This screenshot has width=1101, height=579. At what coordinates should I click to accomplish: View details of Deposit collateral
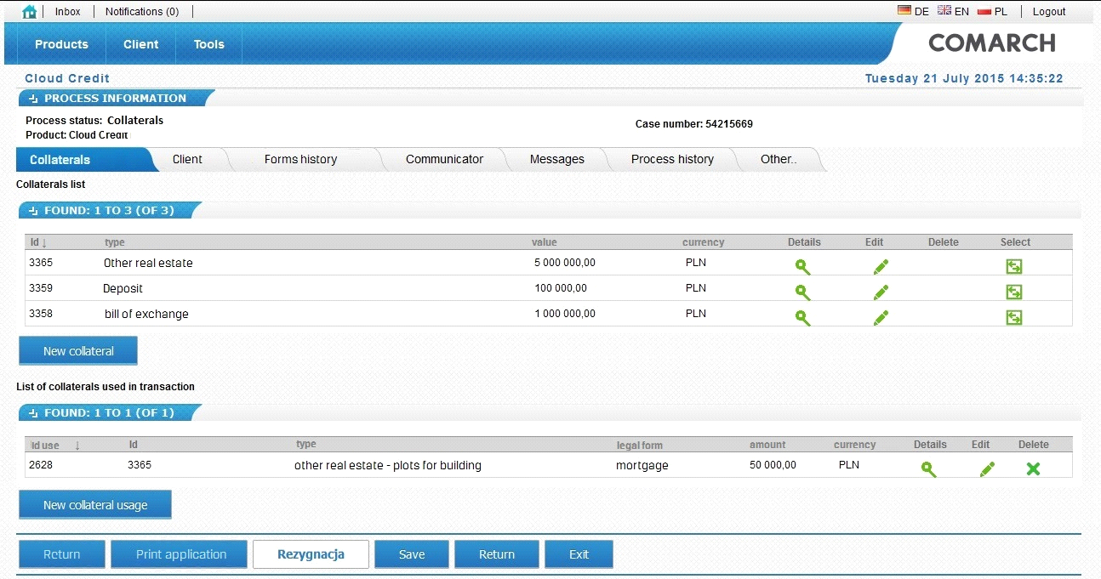802,292
